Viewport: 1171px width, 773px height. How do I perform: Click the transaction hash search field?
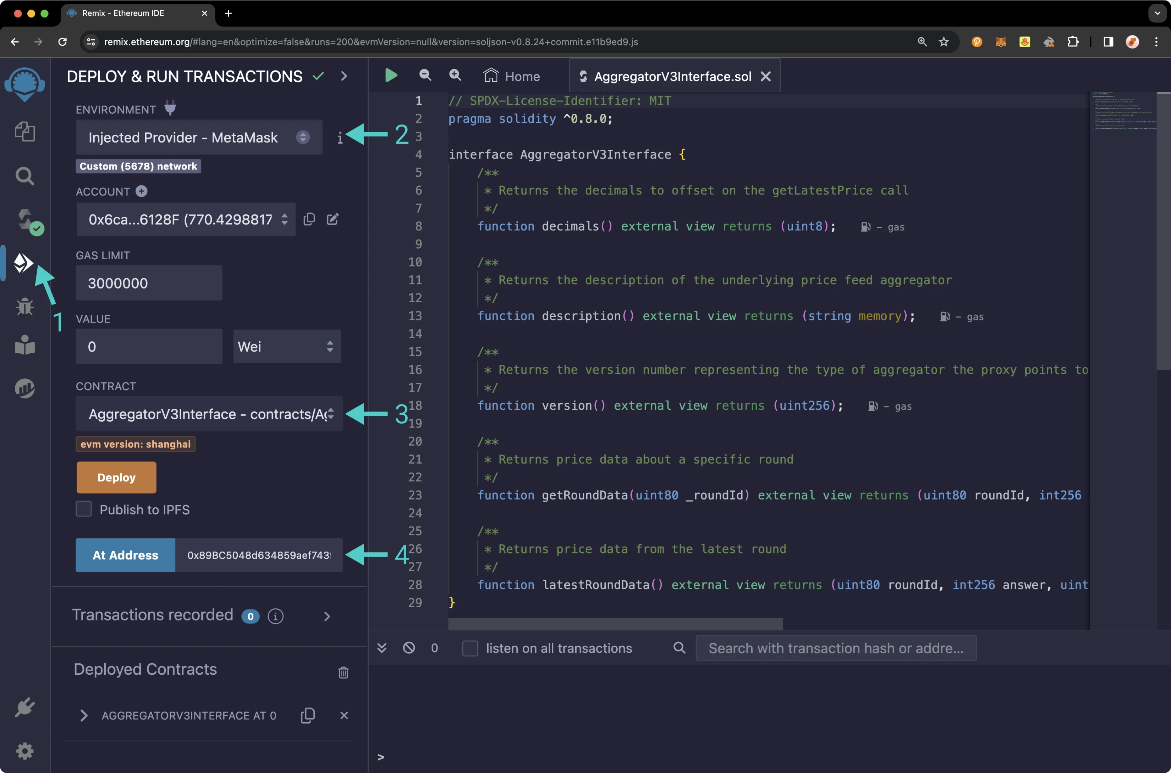click(x=836, y=648)
